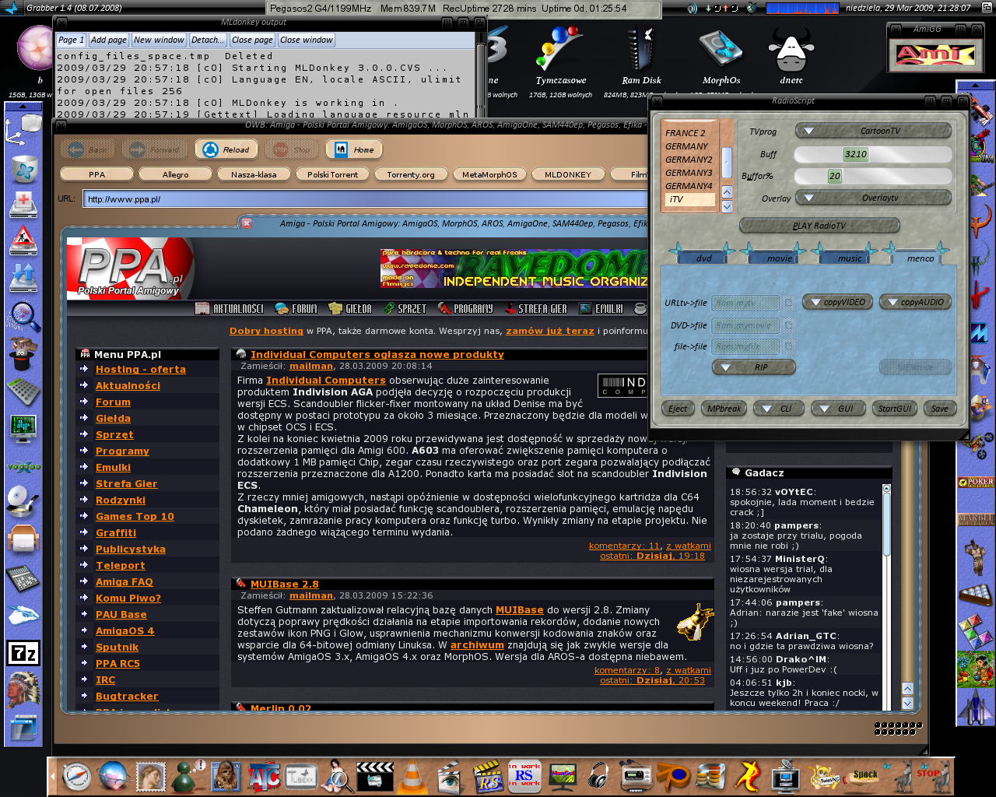
Task: Open the database stack icon in bottom dock
Action: tap(710, 777)
